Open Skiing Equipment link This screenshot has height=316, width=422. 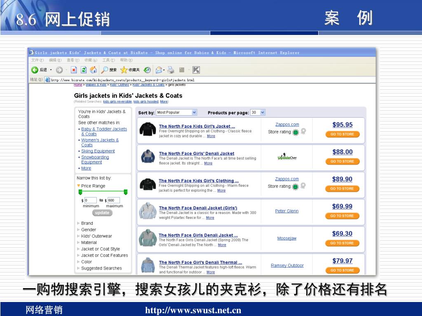point(98,151)
